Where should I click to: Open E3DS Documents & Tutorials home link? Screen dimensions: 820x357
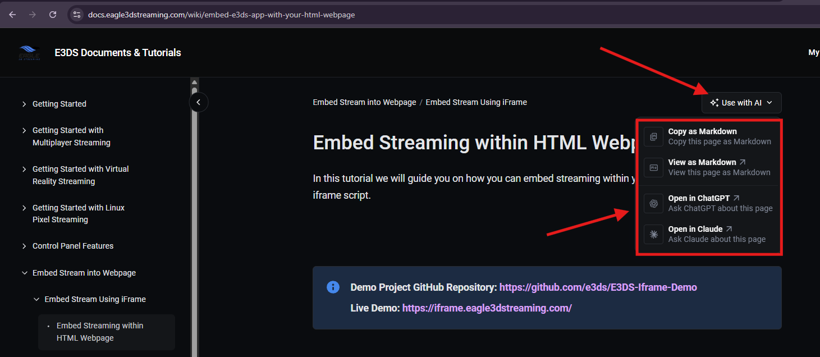(x=118, y=52)
